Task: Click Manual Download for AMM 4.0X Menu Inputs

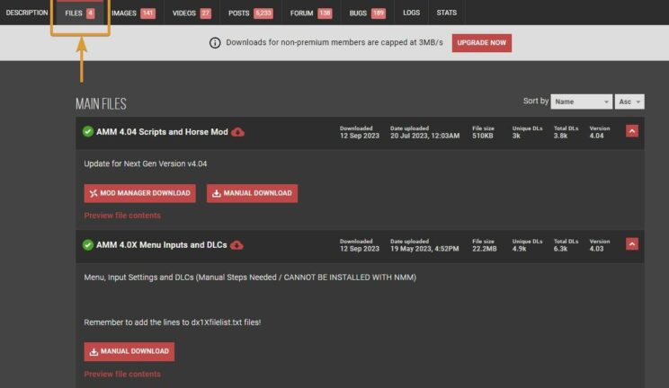Action: click(129, 351)
